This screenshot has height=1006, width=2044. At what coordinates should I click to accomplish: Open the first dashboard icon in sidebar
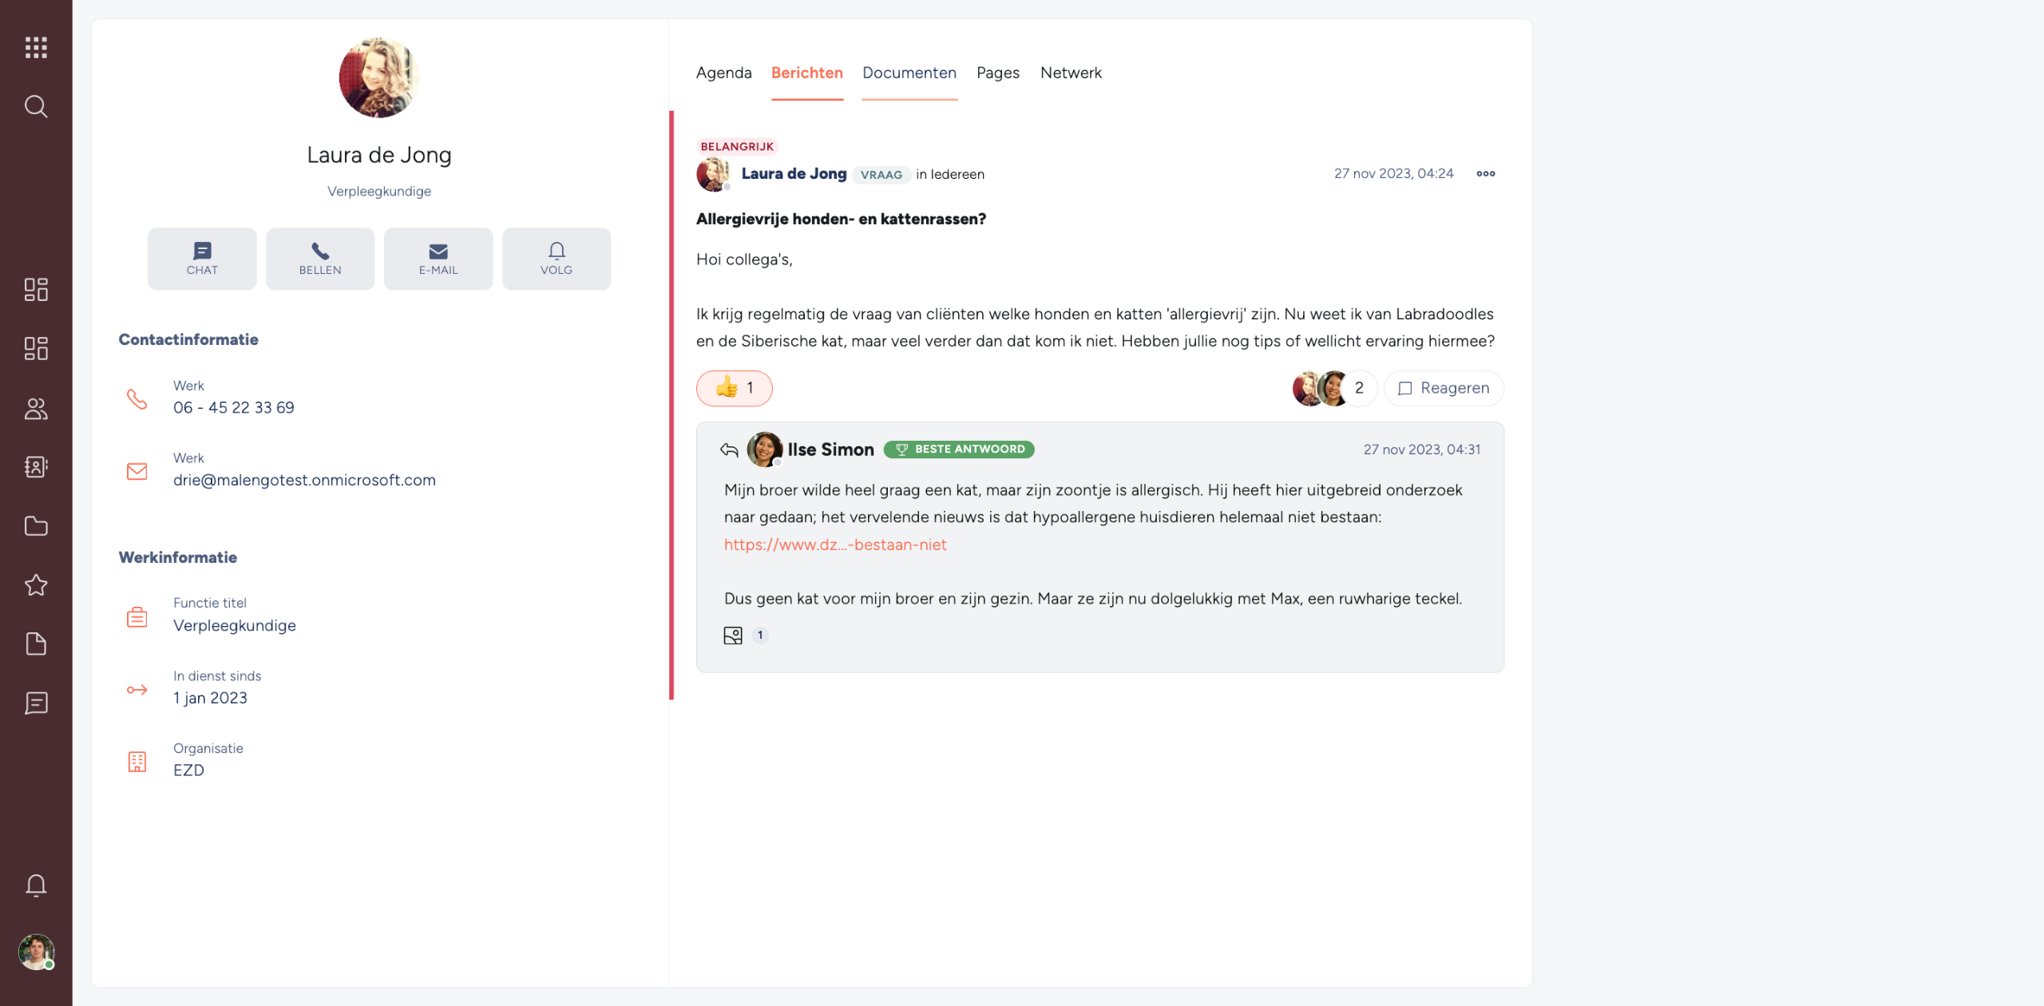click(x=36, y=289)
